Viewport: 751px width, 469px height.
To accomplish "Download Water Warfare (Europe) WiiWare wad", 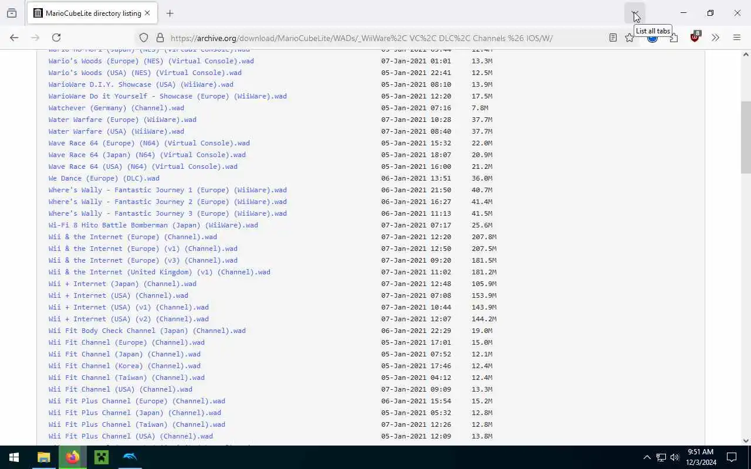I will [x=123, y=120].
